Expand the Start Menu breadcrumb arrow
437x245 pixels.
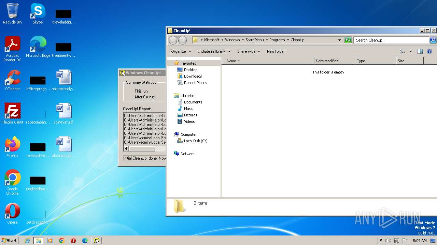267,40
